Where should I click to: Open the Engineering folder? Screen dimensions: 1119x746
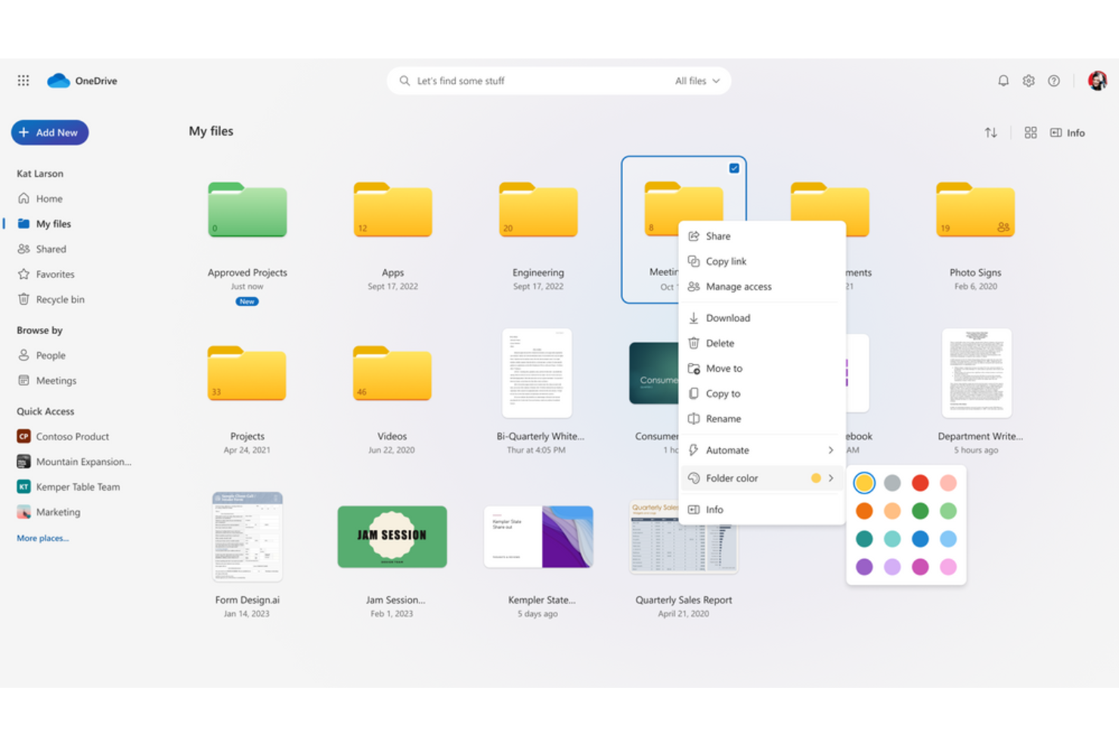pos(538,209)
